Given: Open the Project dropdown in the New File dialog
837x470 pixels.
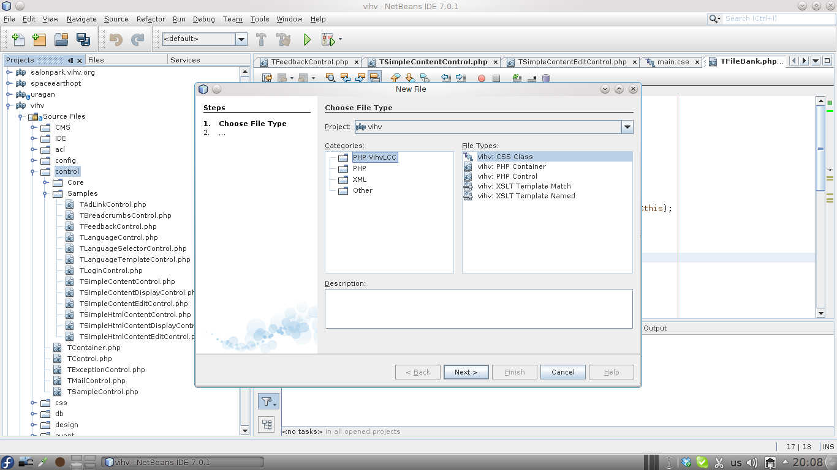Looking at the screenshot, I should (627, 127).
